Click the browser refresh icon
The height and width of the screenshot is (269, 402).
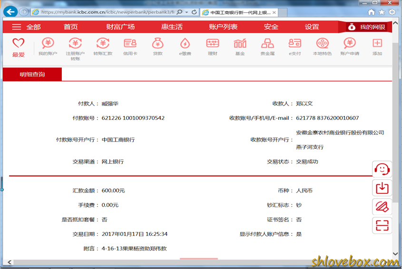click(194, 12)
